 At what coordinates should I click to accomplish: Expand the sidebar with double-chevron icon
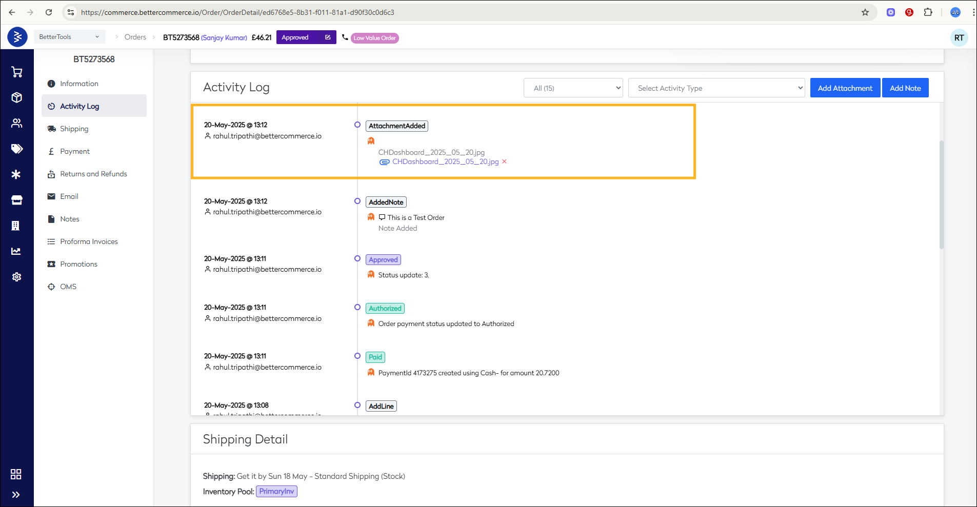click(16, 495)
